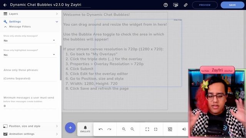This screenshot has height=138, width=246.
Task: Click the Save button
Action: point(232,5)
